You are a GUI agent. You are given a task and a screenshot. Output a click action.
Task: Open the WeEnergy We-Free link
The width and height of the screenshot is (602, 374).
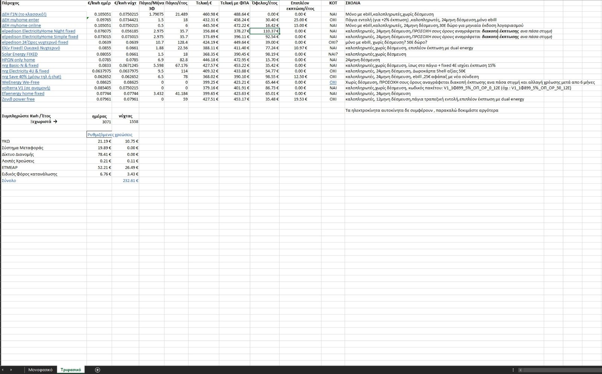click(x=21, y=82)
